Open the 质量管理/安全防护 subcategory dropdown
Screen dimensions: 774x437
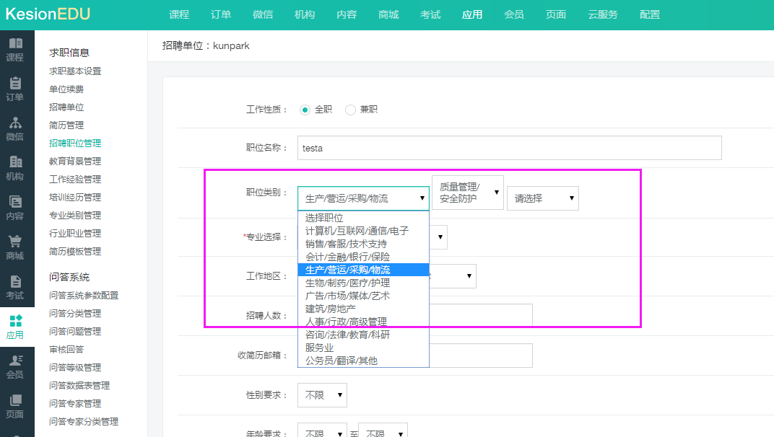coord(467,193)
